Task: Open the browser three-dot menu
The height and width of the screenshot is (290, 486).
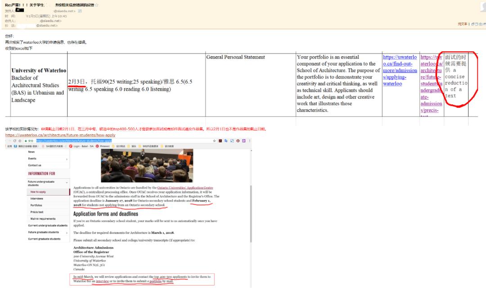Action: pyautogui.click(x=249, y=140)
